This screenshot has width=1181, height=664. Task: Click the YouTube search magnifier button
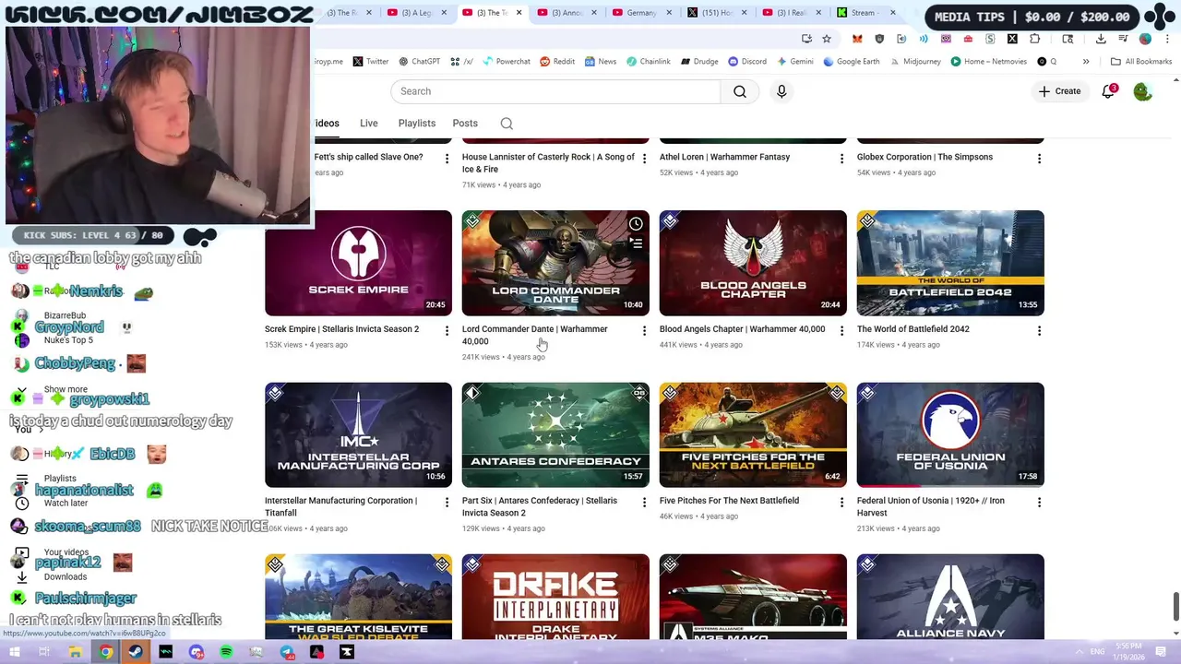click(x=740, y=91)
